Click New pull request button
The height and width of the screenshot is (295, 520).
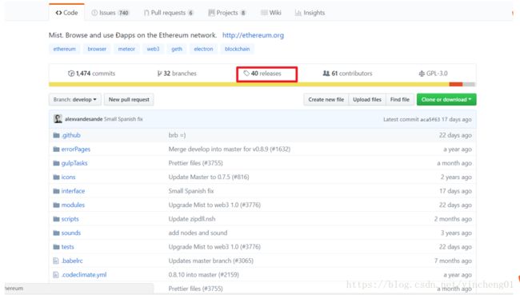129,99
